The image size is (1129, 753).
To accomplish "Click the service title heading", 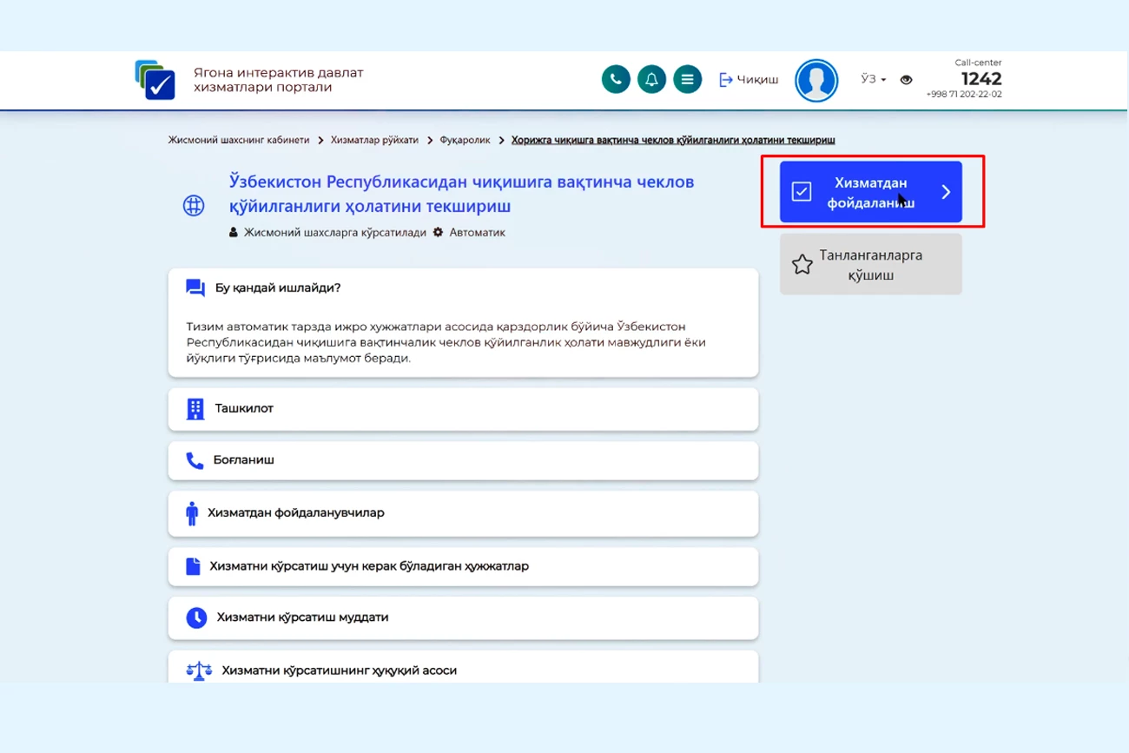I will pyautogui.click(x=462, y=194).
